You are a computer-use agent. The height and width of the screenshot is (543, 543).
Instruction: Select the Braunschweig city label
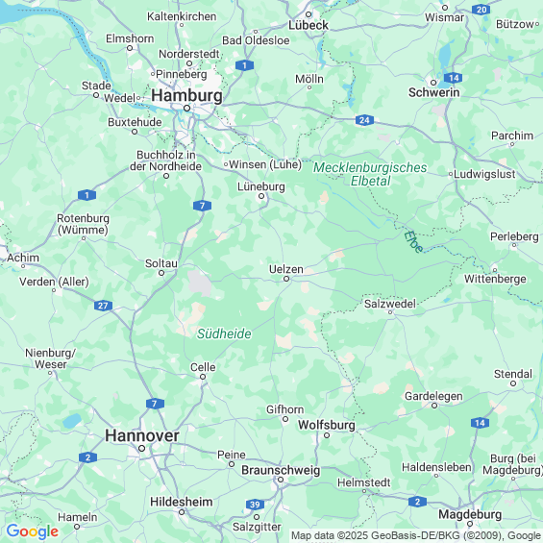(x=281, y=470)
